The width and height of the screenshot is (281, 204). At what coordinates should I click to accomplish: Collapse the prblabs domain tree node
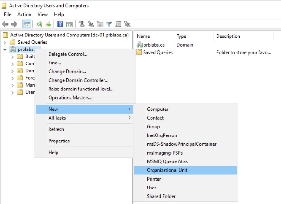[5, 49]
